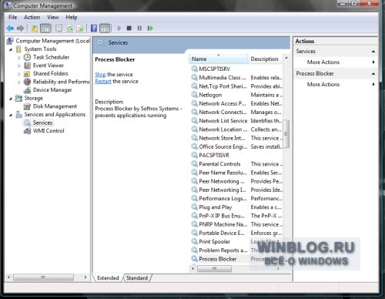Click the gear icon beside Plug and Play
Viewport: 385px width, 299px height.
(x=195, y=207)
